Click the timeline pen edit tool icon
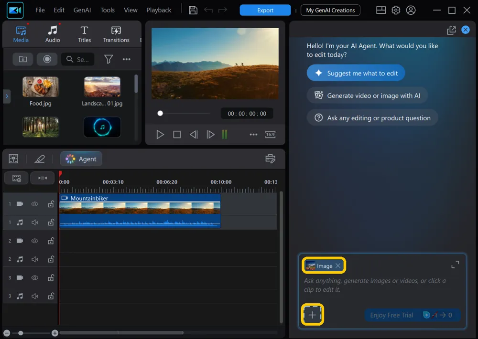 point(40,159)
